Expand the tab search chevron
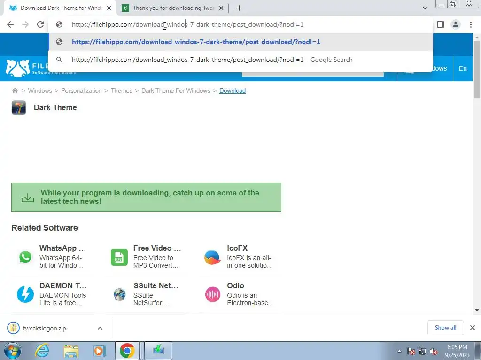This screenshot has height=360, width=481. [x=425, y=8]
